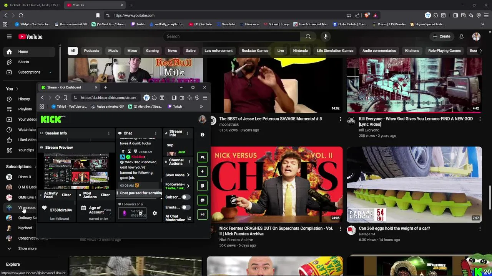The image size is (492, 276).
Task: Open the VirusTotal bookmark
Action: (x=226, y=24)
